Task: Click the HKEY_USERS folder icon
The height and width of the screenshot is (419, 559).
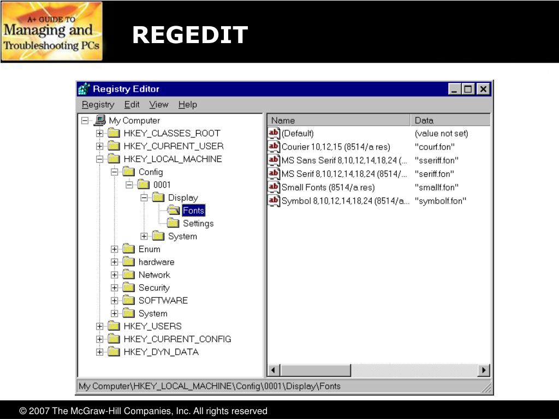Action: point(114,326)
